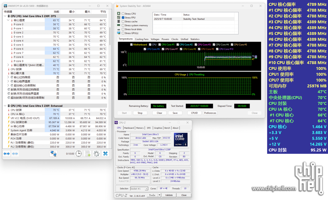The image size is (328, 200).
Task: Click the chip icon beside CPU [#0] Enhanced header
Action: pos(9,106)
